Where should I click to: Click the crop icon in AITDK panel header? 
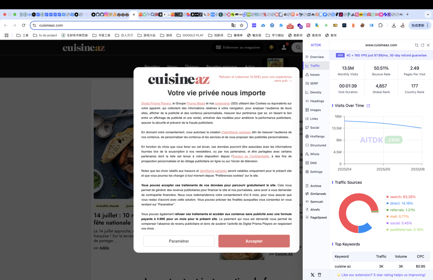click(417, 45)
